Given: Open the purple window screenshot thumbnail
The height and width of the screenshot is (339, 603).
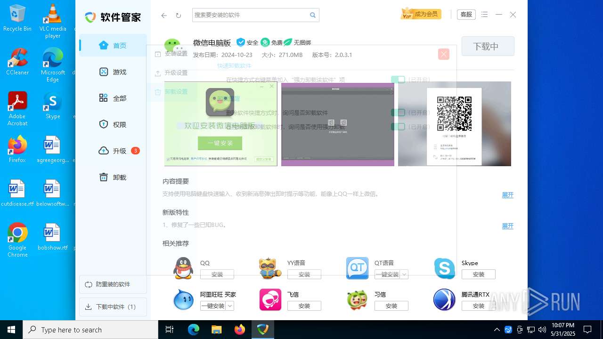Looking at the screenshot, I should coord(338,124).
